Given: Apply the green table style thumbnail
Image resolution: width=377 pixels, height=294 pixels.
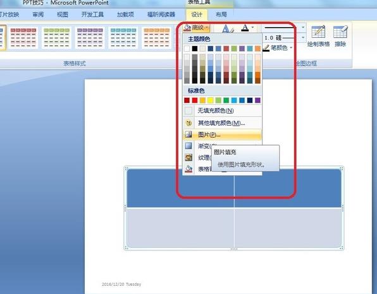Looking at the screenshot, I should 56,37.
